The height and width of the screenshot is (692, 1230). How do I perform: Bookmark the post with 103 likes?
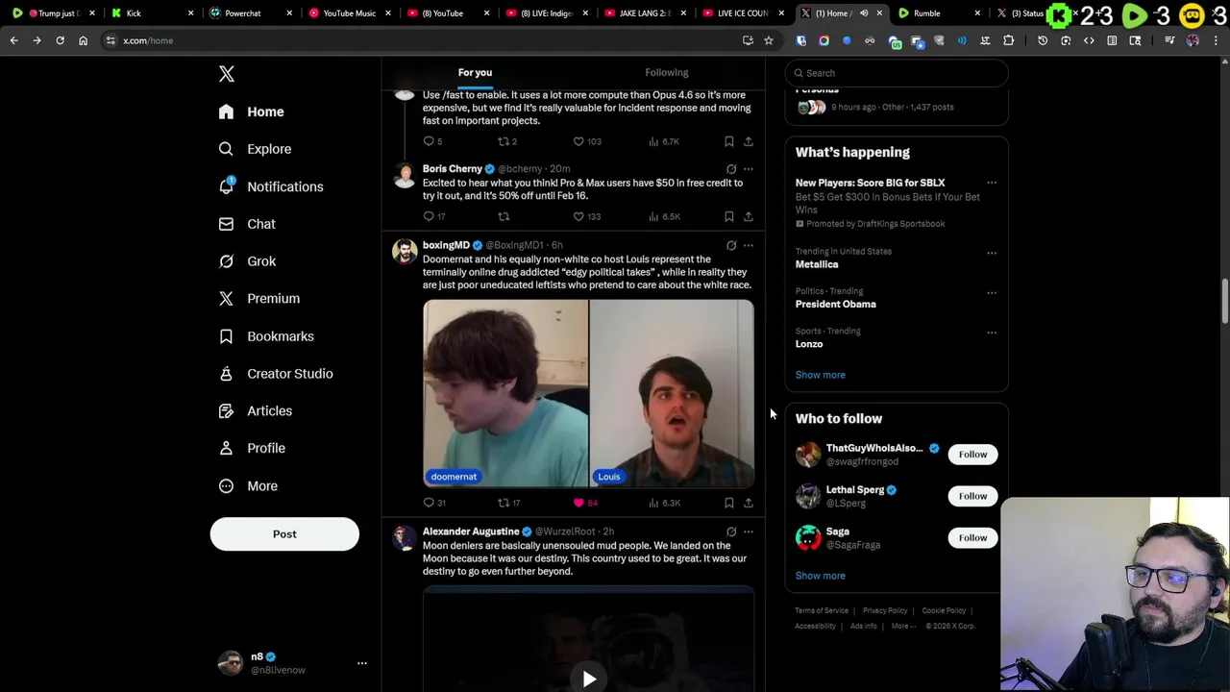[729, 141]
